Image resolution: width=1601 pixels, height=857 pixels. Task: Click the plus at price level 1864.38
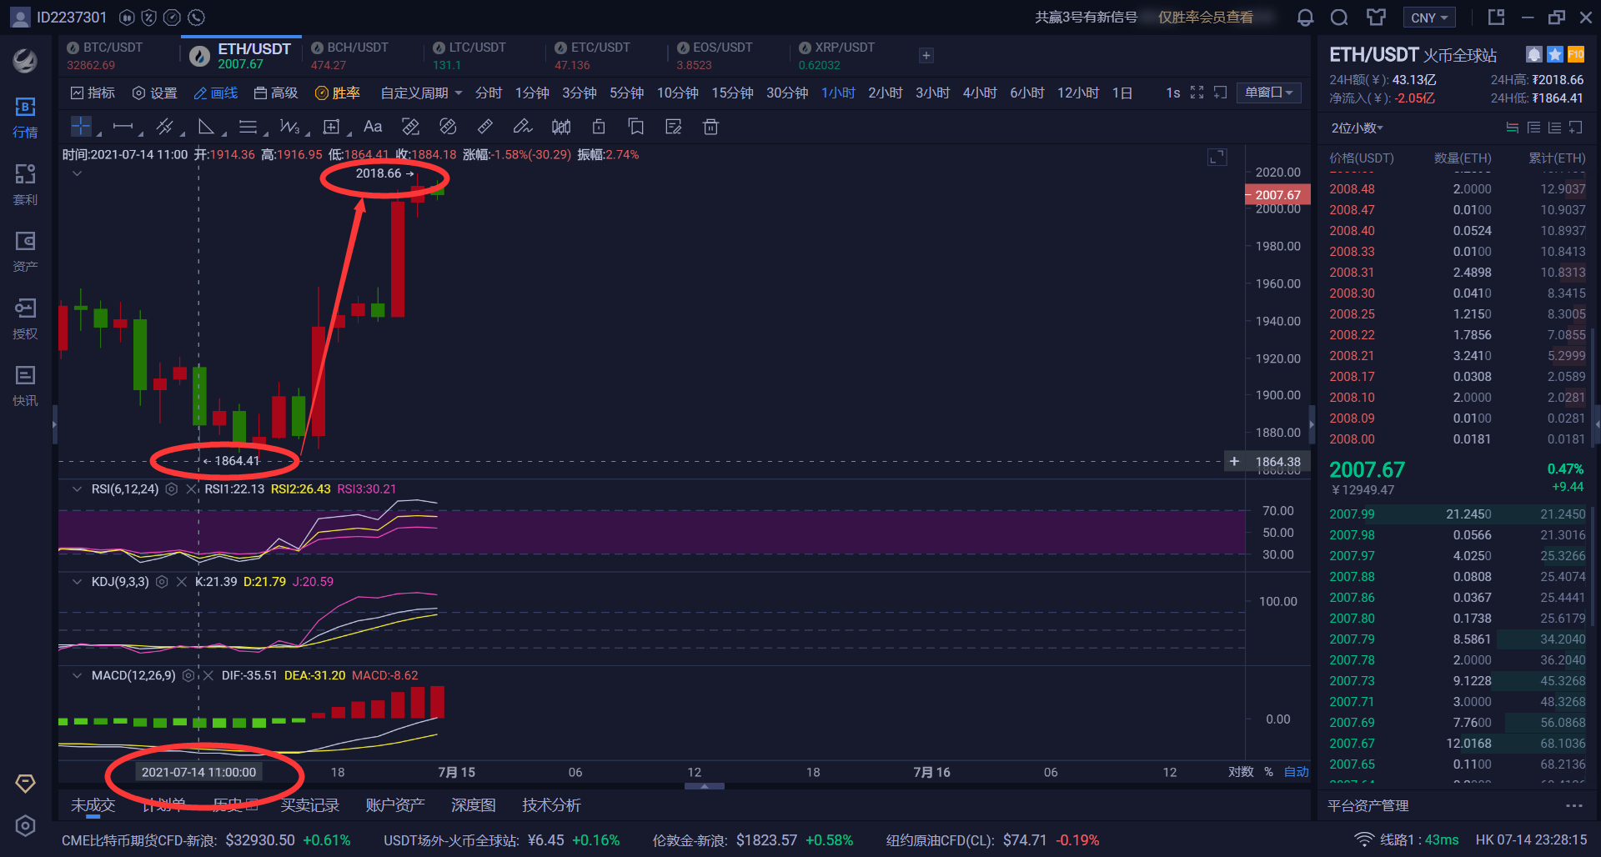[1234, 461]
